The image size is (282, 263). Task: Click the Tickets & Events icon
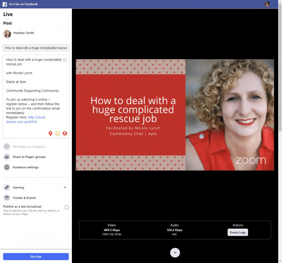[7, 198]
